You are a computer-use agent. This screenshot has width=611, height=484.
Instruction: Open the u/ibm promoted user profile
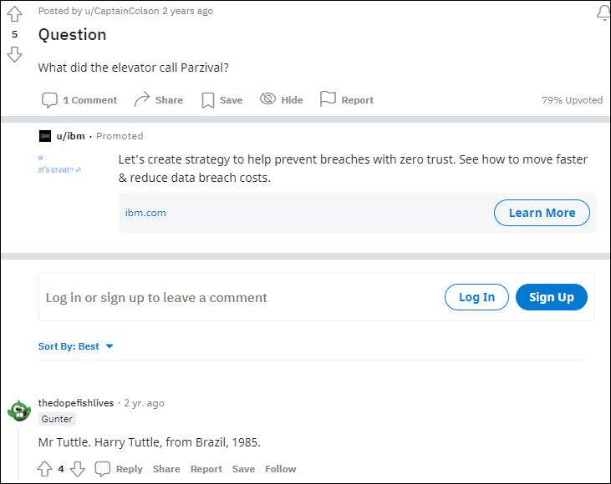[x=70, y=136]
